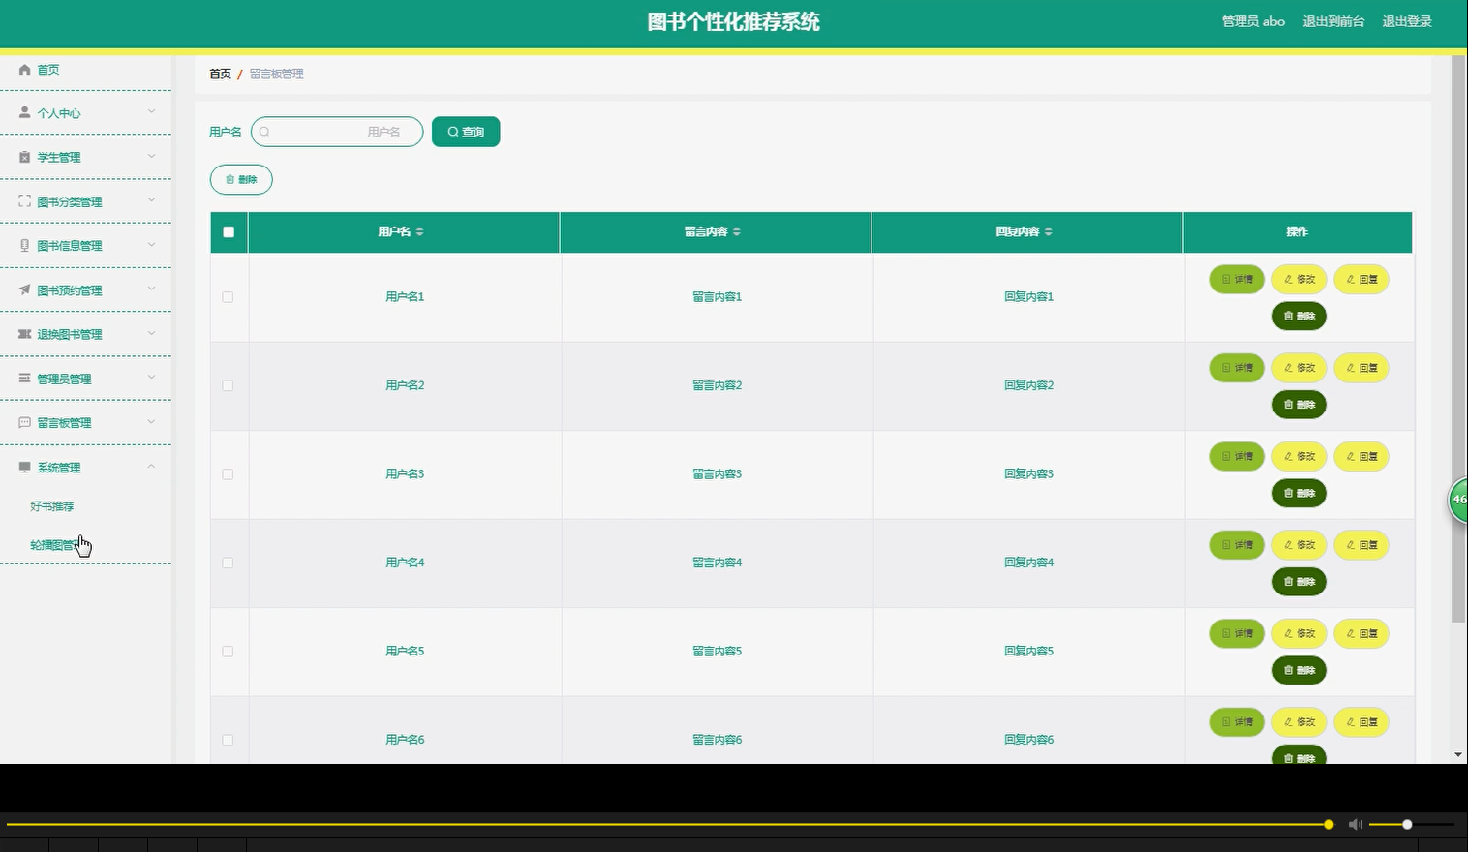Open the 好书推荐 submenu item
Screen dimensions: 1468x852
point(52,506)
